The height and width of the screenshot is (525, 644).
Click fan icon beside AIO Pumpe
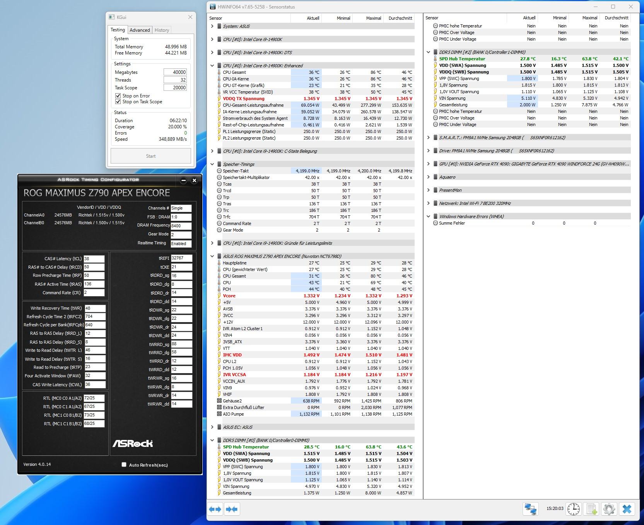(x=219, y=414)
